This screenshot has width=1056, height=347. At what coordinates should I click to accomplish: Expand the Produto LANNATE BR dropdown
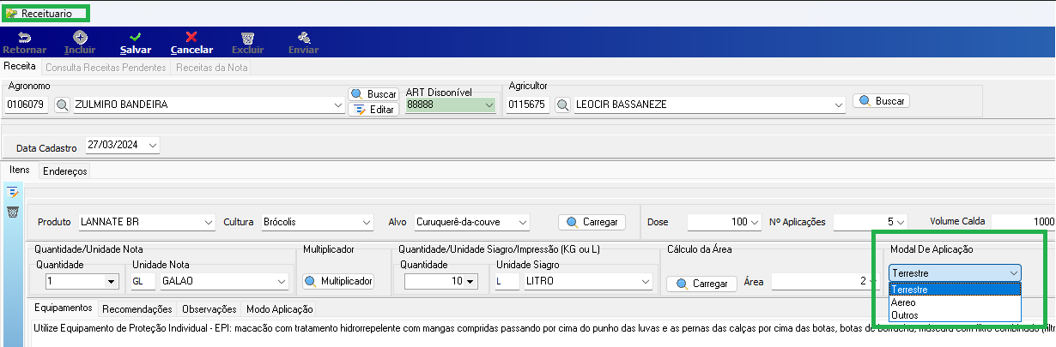209,222
